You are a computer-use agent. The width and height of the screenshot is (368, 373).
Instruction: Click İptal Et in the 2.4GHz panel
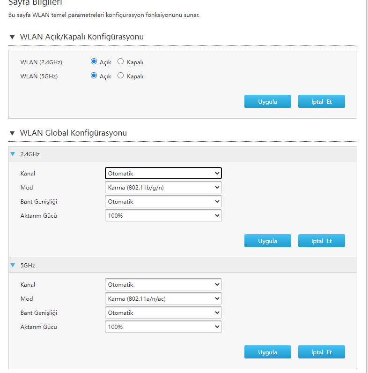click(321, 241)
